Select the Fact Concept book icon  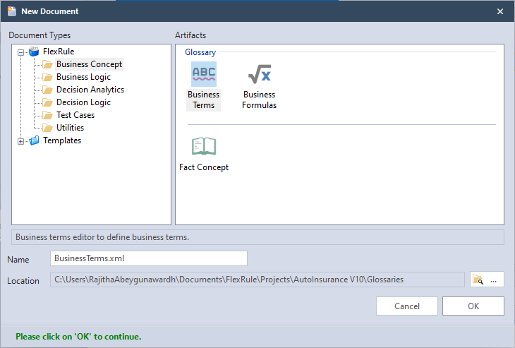[204, 146]
